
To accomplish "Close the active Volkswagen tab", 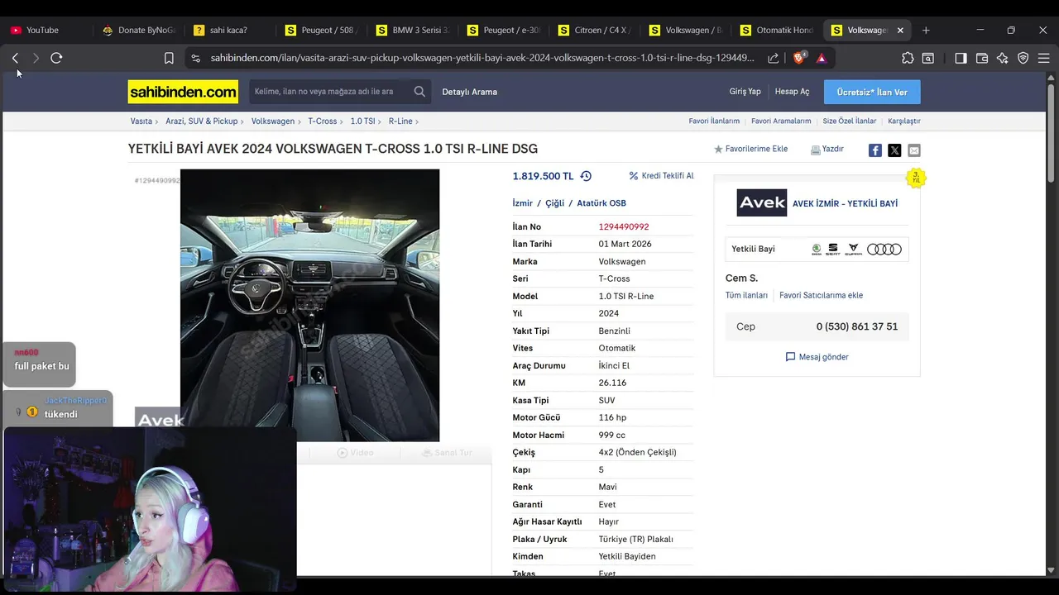I will click(x=900, y=31).
